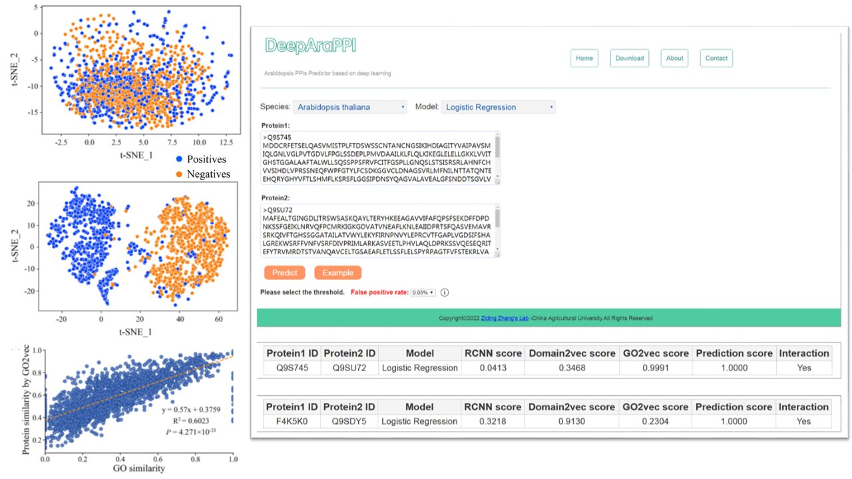Click inside the Protein1 sequence box
This screenshot has height=479, width=852.
pos(373,156)
